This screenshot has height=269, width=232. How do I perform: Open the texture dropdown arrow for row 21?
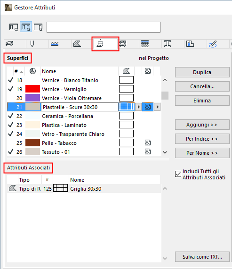click(x=157, y=107)
